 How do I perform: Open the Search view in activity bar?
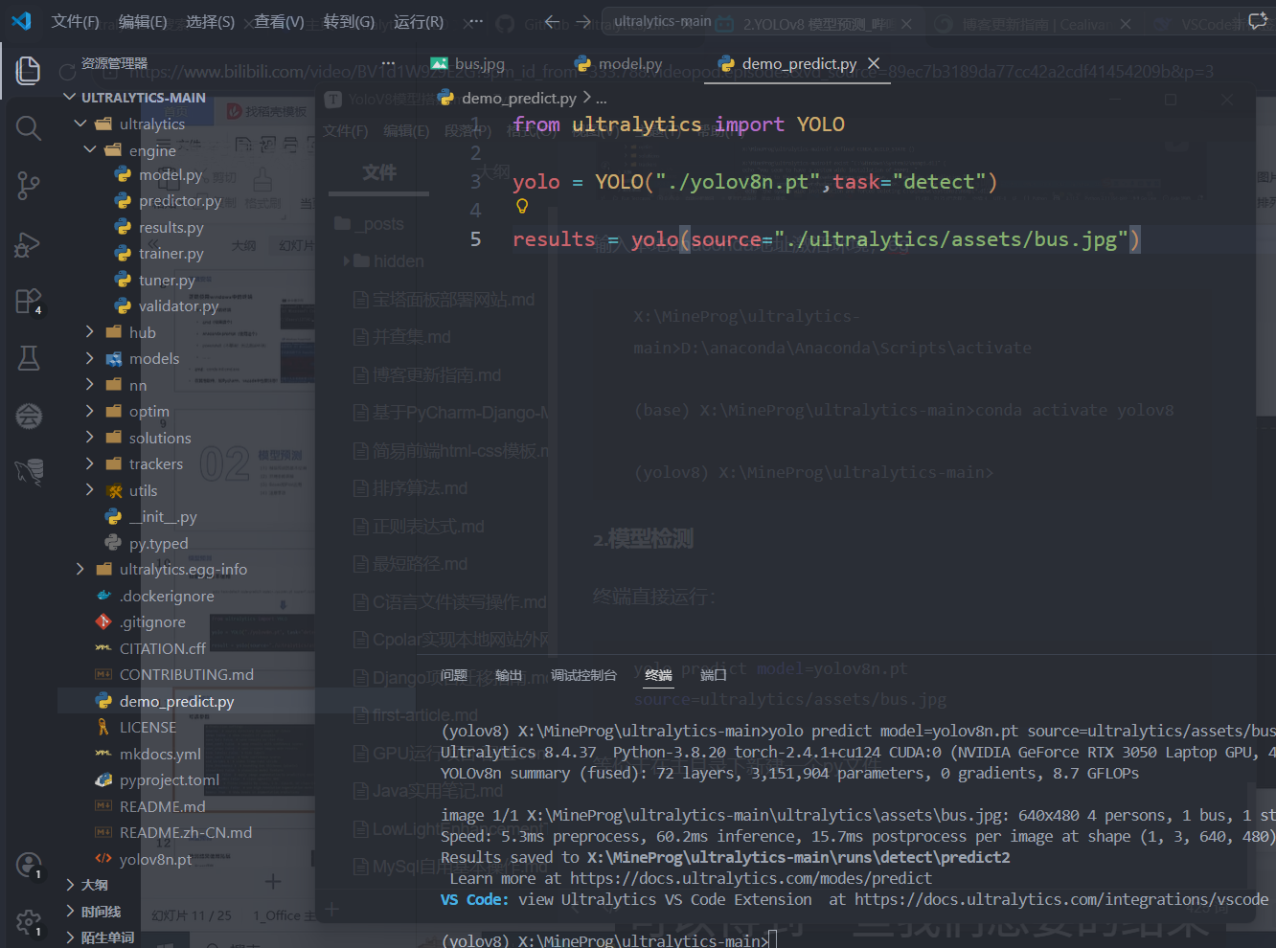pyautogui.click(x=29, y=128)
